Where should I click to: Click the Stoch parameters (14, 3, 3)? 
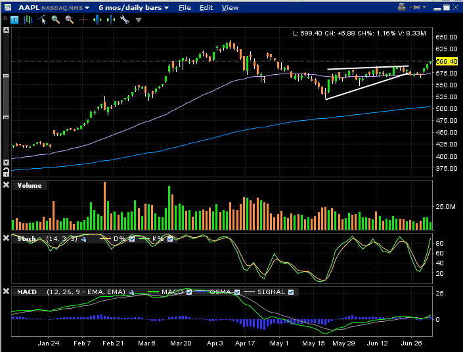[x=62, y=238]
